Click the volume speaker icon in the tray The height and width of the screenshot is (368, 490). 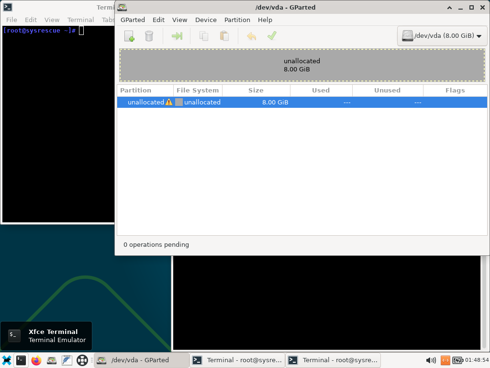pos(431,360)
